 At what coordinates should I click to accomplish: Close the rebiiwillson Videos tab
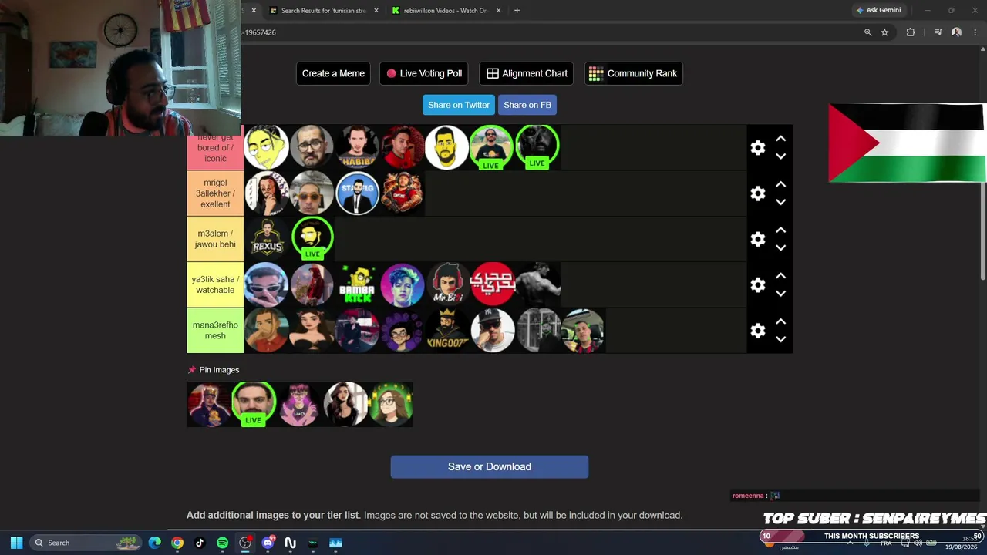(x=498, y=11)
